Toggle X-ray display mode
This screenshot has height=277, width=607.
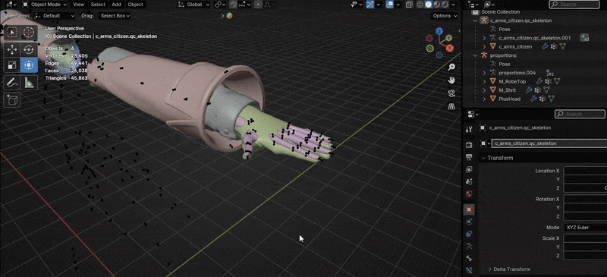[409, 5]
